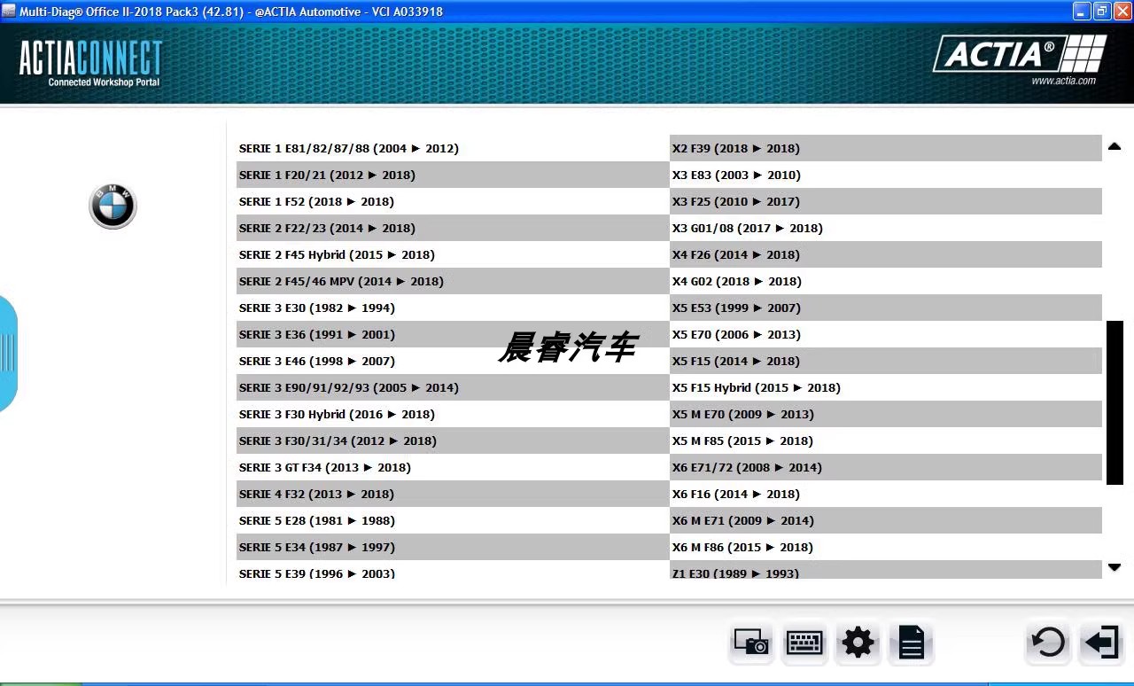
Task: Select SERIE 5 E39 (1996-2003)
Action: coord(453,571)
